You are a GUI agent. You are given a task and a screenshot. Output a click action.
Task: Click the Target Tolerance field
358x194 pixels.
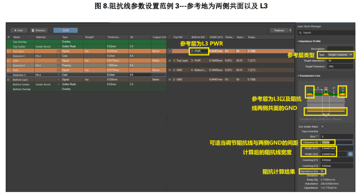point(340,67)
